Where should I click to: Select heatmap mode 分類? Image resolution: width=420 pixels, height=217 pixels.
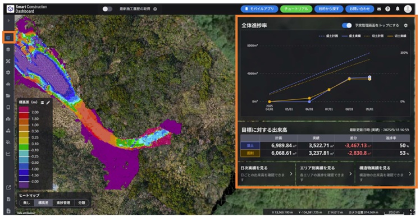coord(81,203)
